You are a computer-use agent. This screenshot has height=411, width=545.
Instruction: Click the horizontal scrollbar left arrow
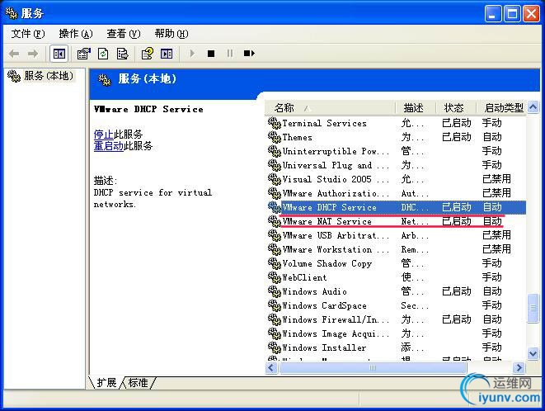(x=271, y=367)
